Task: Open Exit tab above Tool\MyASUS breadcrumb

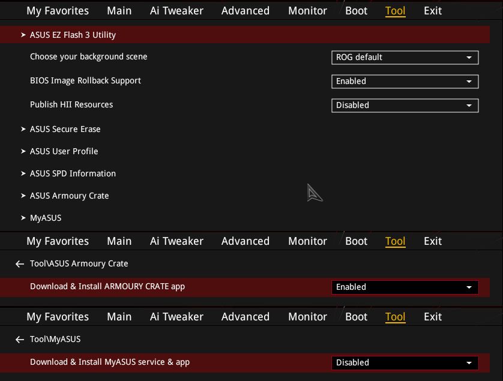Action: 433,317
